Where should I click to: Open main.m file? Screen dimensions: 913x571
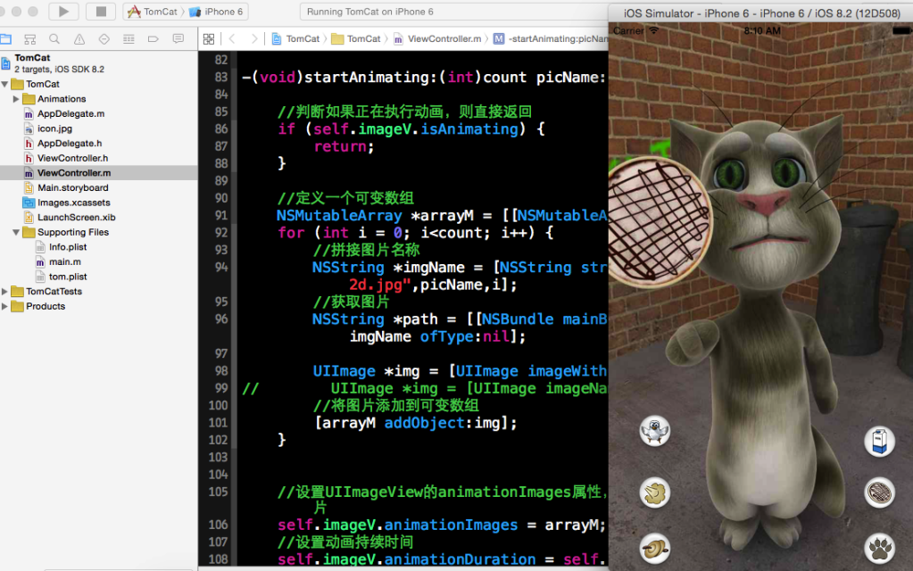(x=64, y=262)
